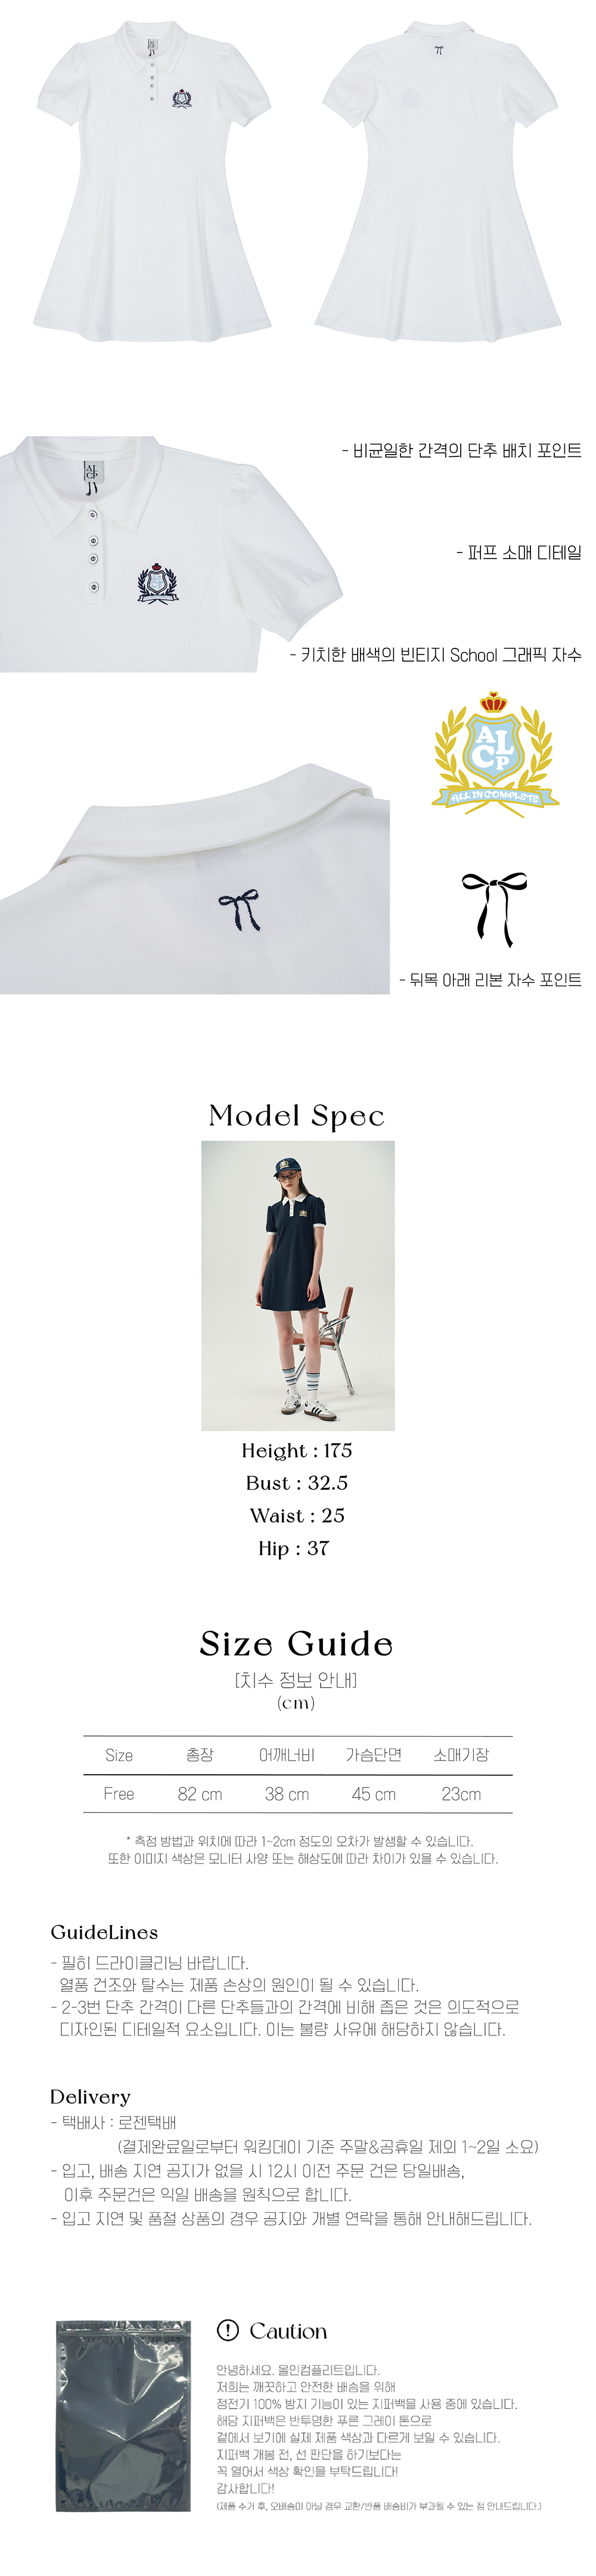Click the 82 cm length value
596x2576 pixels.
click(200, 1794)
